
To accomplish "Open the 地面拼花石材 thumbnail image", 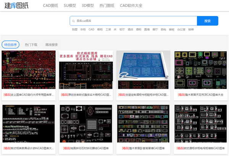I will click(86, 124).
